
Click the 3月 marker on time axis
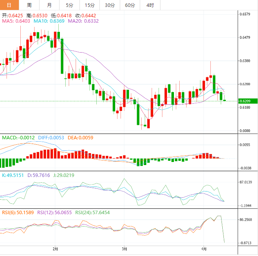pyautogui.click(x=124, y=249)
